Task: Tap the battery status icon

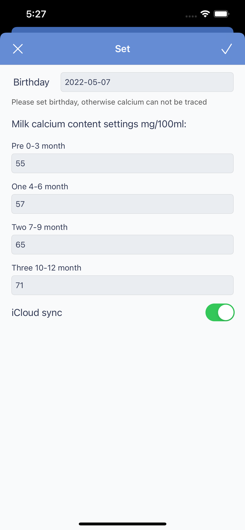Action: [221, 14]
